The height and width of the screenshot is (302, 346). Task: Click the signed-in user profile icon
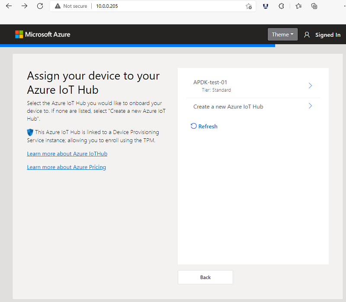pyautogui.click(x=307, y=35)
